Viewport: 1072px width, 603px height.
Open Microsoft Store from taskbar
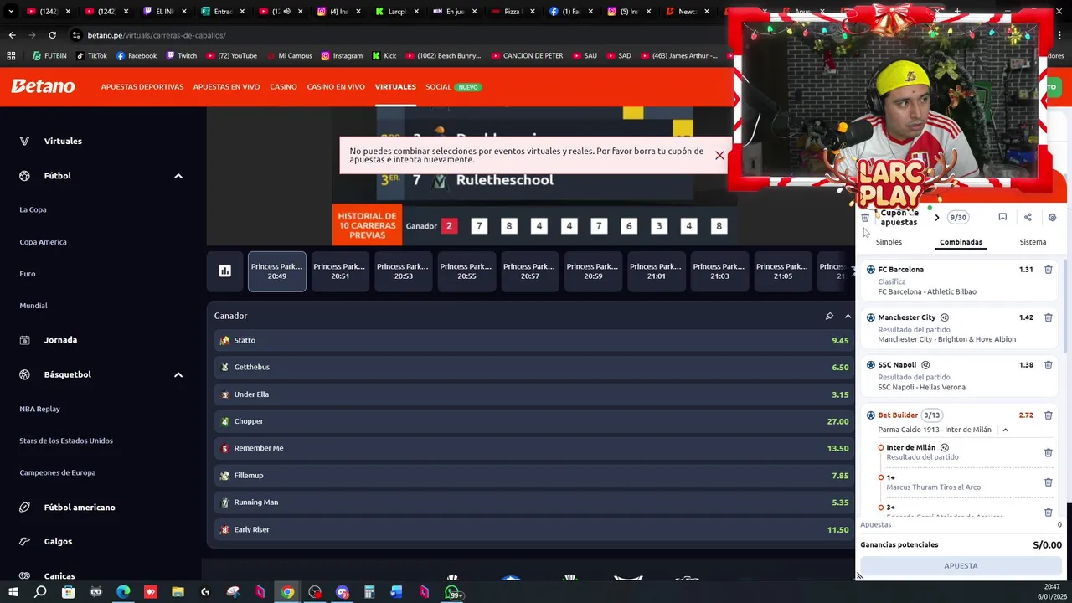[68, 592]
